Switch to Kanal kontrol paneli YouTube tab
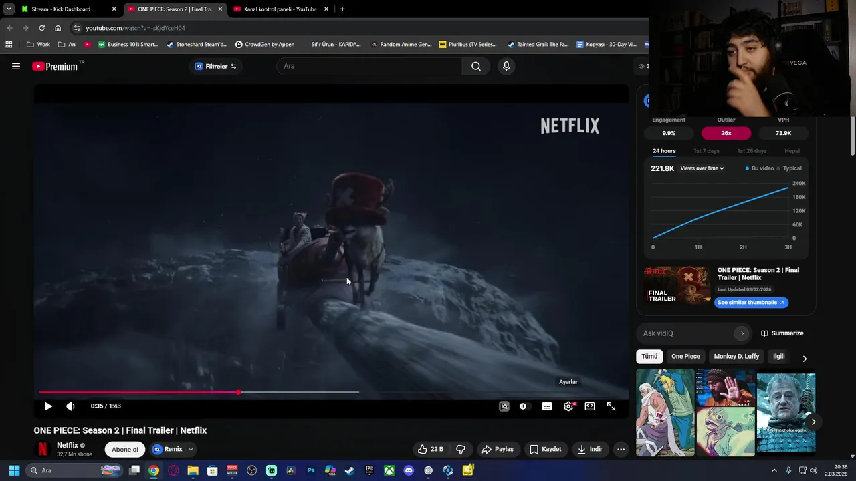 281,9
